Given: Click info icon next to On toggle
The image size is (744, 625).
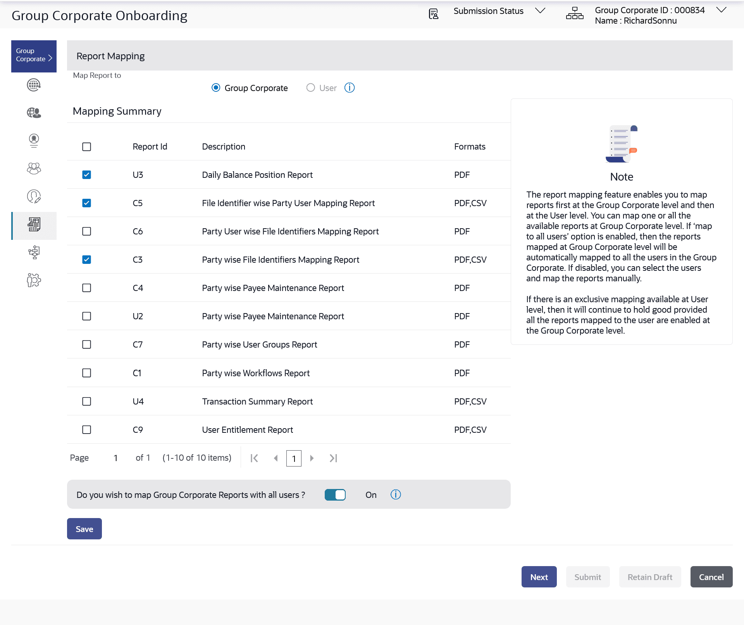Looking at the screenshot, I should click(396, 495).
